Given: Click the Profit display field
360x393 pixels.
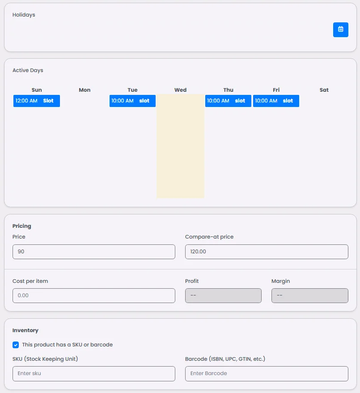Looking at the screenshot, I should click(x=223, y=295).
